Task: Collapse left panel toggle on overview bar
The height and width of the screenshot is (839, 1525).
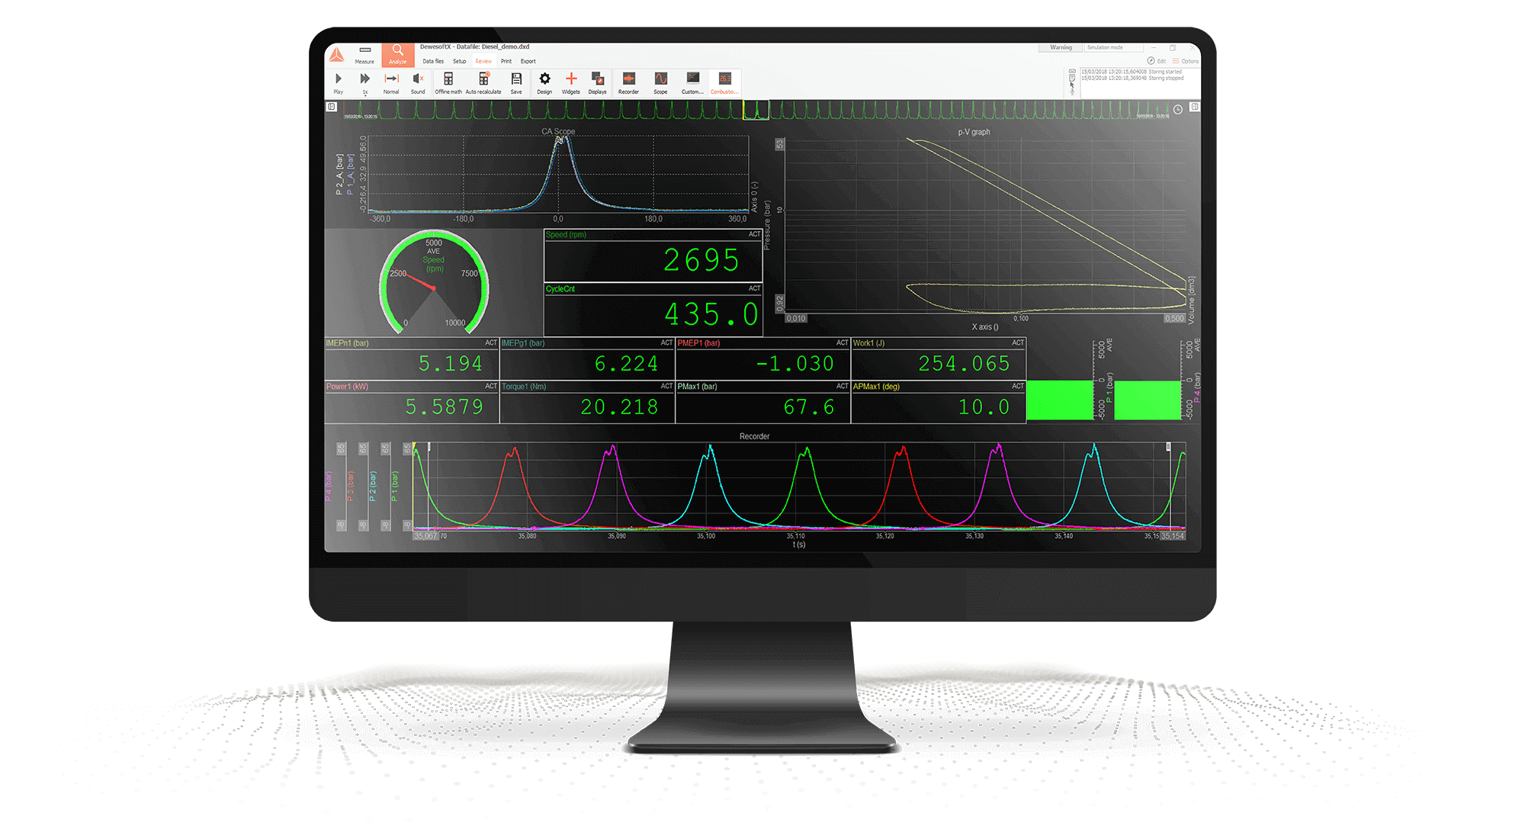Action: click(332, 107)
